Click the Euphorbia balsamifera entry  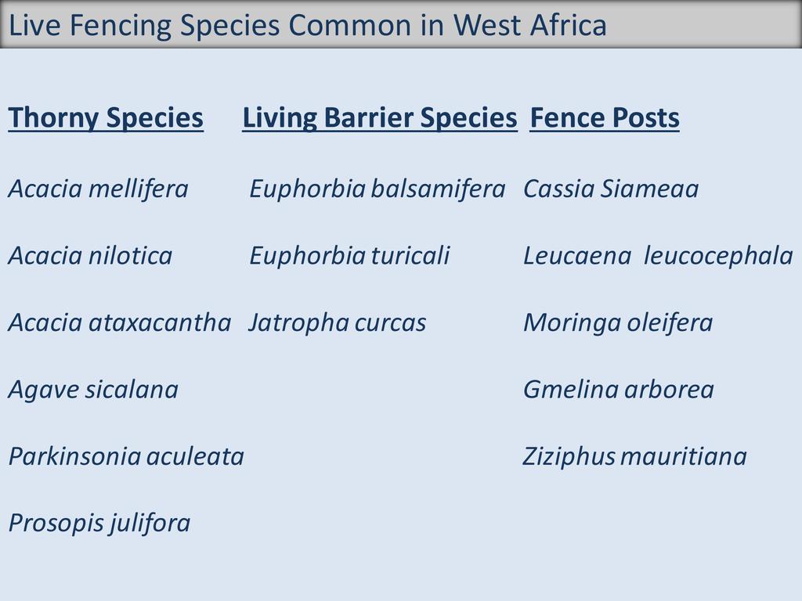click(x=378, y=189)
